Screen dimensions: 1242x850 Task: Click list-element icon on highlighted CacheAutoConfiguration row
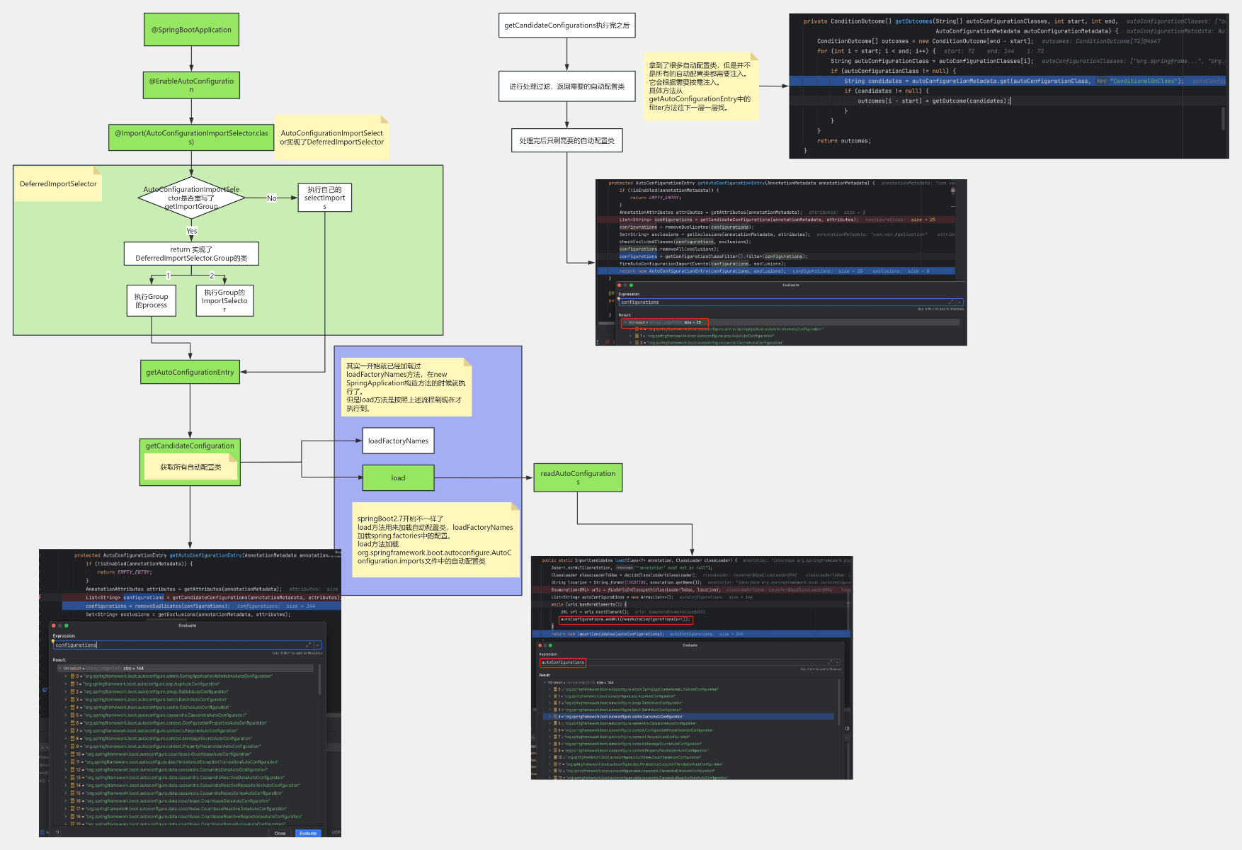tap(555, 716)
